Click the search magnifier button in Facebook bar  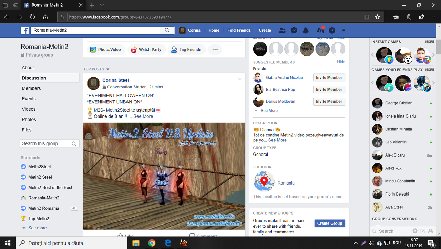pos(167,30)
